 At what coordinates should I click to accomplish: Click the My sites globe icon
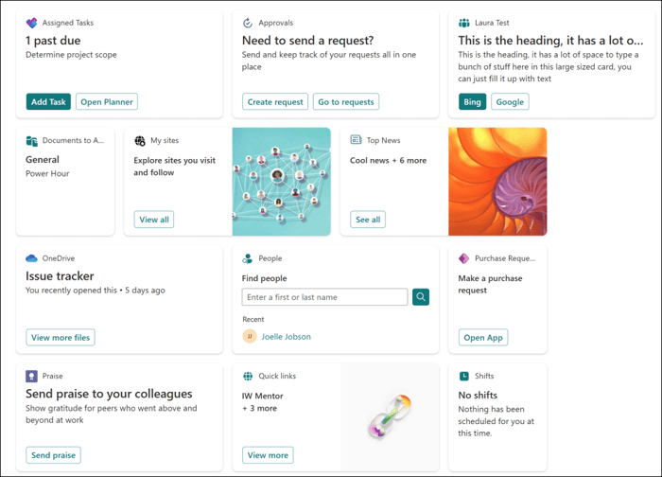coord(140,140)
